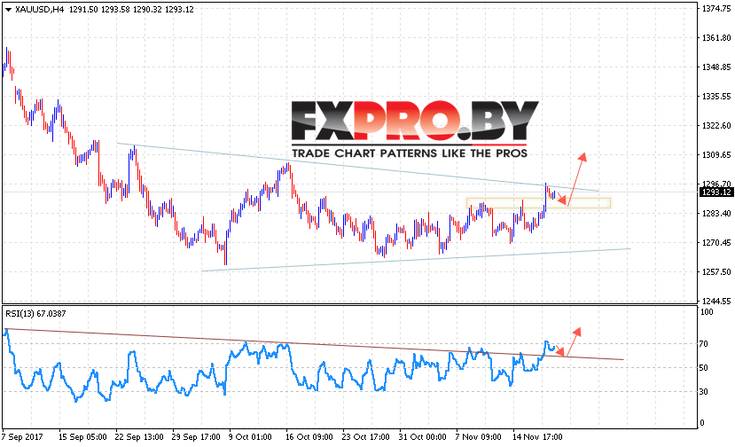Click the RSI(13) 67.0387 indicator label
This screenshot has height=447, width=735.
pos(35,314)
